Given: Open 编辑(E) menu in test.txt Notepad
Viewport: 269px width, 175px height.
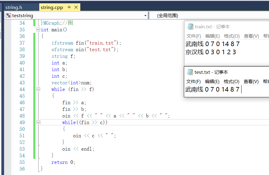Looking at the screenshot, I should click(212, 82).
